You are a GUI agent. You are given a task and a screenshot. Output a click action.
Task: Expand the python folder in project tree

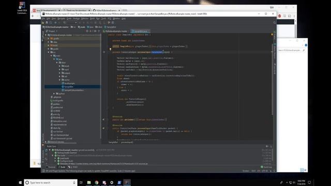pyautogui.click(x=54, y=94)
